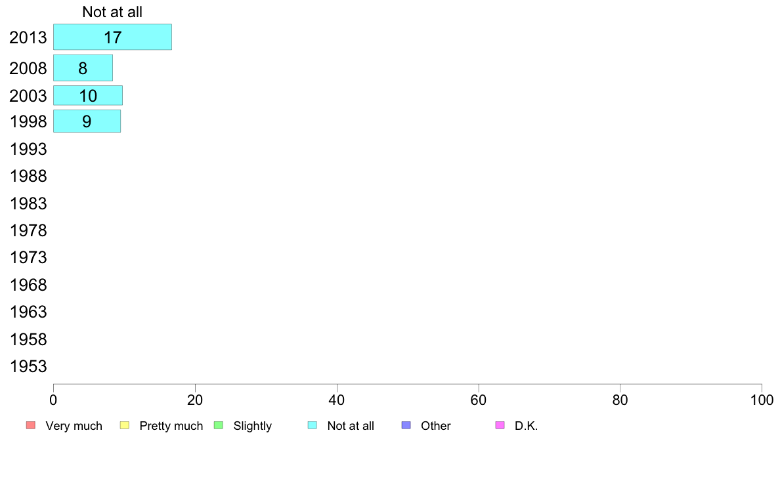Click the Not at all column header
Viewport: 780px width, 483px height.
tap(112, 12)
